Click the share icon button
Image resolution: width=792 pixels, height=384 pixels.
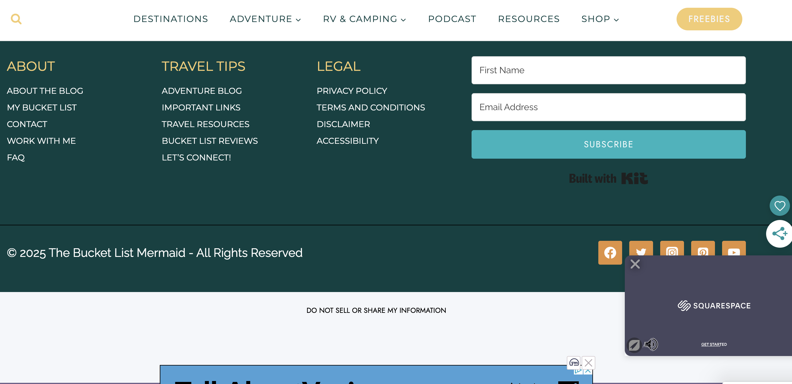coord(780,234)
